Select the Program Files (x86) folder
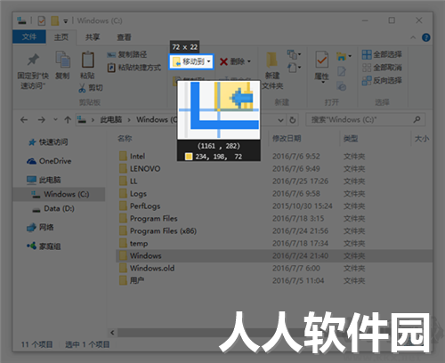Image resolution: width=445 pixels, height=363 pixels. tap(163, 231)
